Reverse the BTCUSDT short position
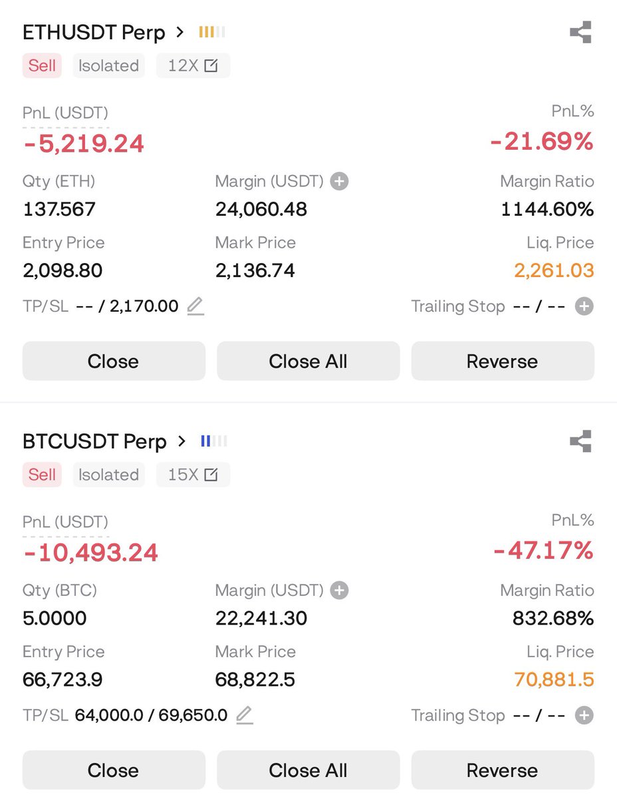Image resolution: width=617 pixels, height=799 pixels. 502,770
